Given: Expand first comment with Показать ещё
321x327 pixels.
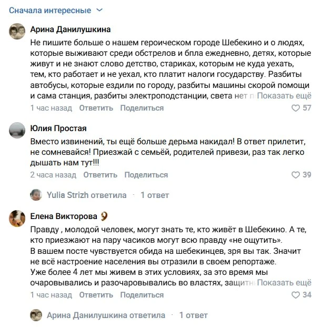Looking at the screenshot, I should pos(284,96).
